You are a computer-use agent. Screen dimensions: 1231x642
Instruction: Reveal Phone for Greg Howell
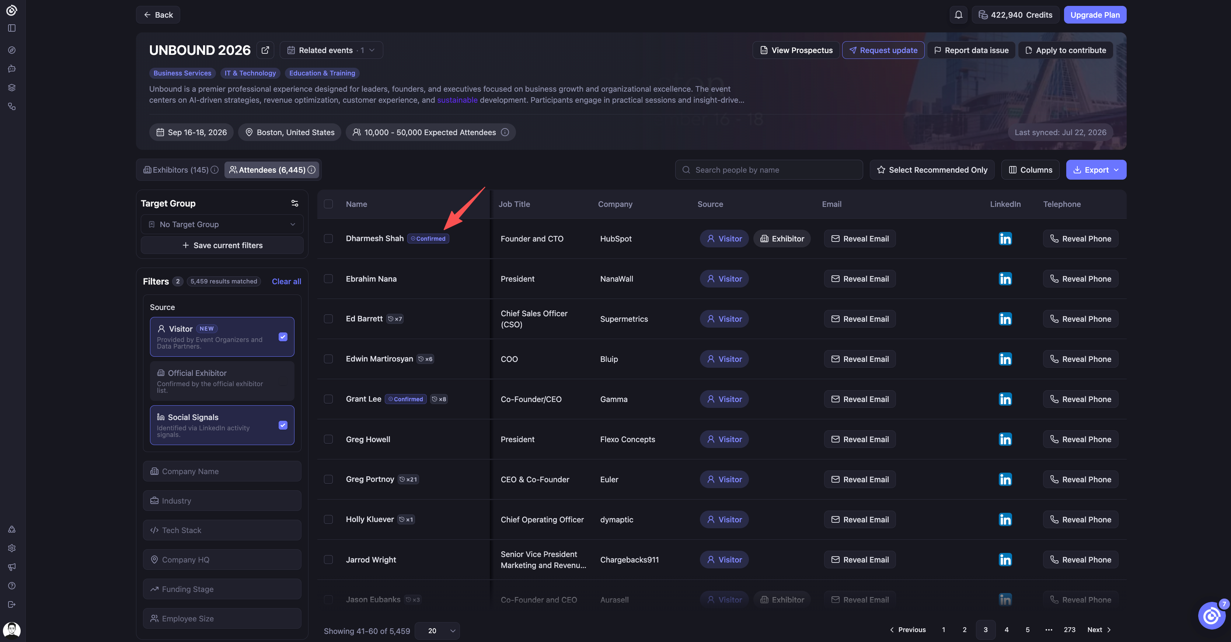coord(1081,439)
